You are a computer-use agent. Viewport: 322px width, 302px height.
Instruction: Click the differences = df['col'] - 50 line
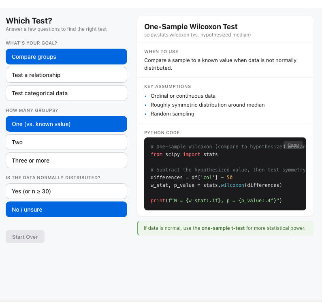[192, 178]
